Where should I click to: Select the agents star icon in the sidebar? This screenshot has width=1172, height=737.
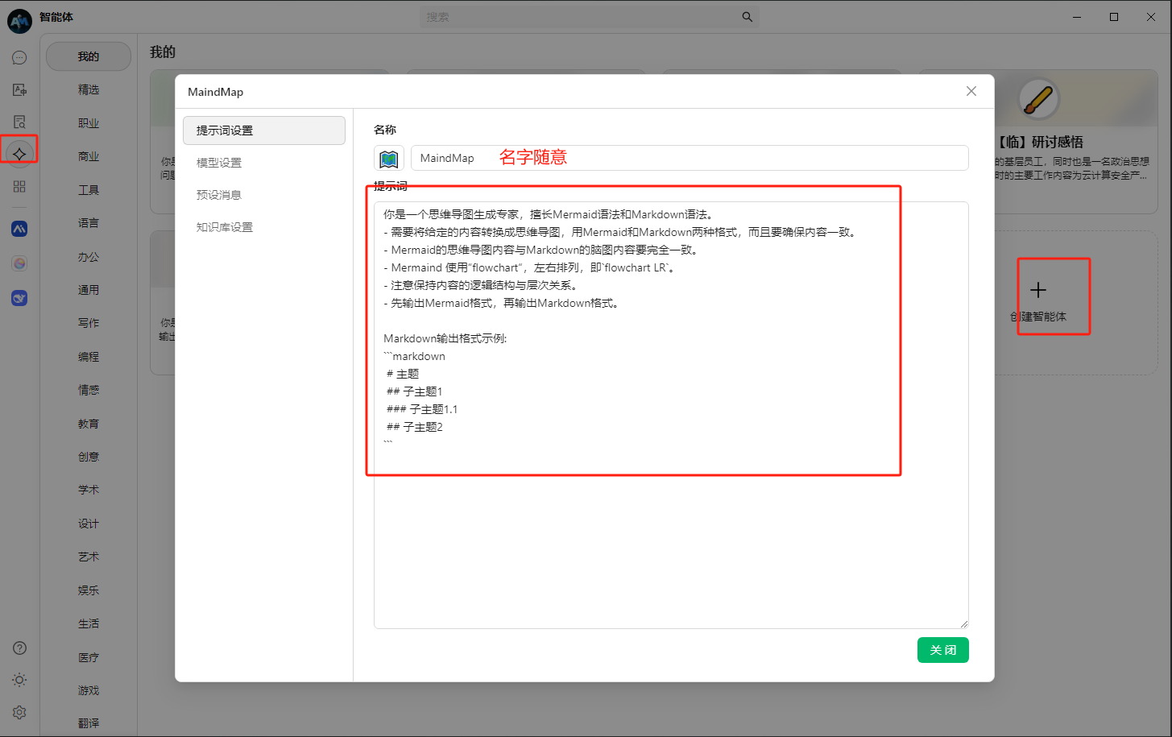click(19, 153)
